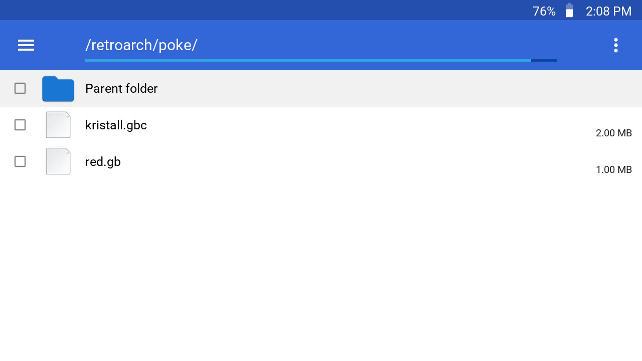The image size is (642, 361).
Task: Select the checkbox beside Parent folder
Action: [x=20, y=88]
